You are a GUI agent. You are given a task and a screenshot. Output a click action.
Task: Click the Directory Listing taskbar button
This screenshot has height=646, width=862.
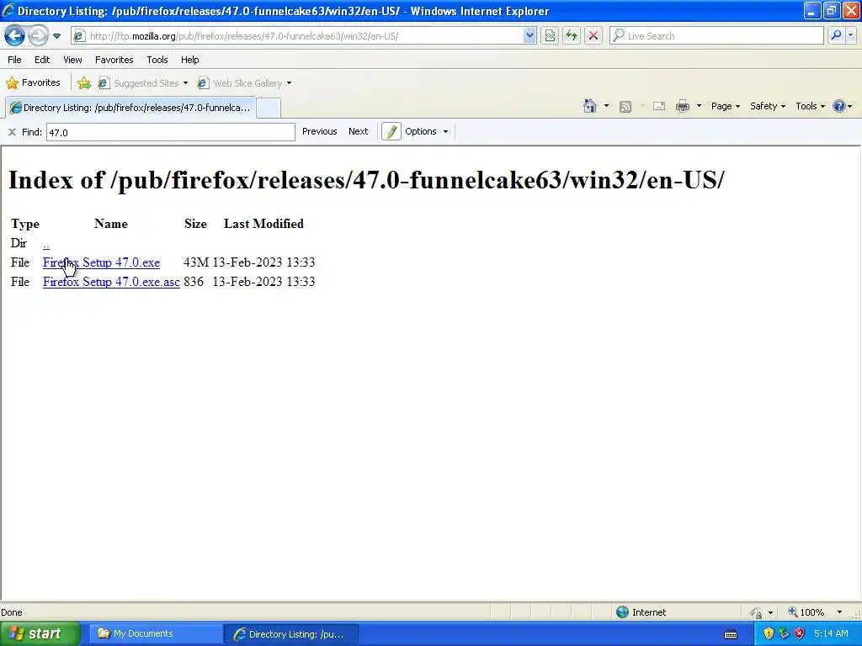(291, 634)
